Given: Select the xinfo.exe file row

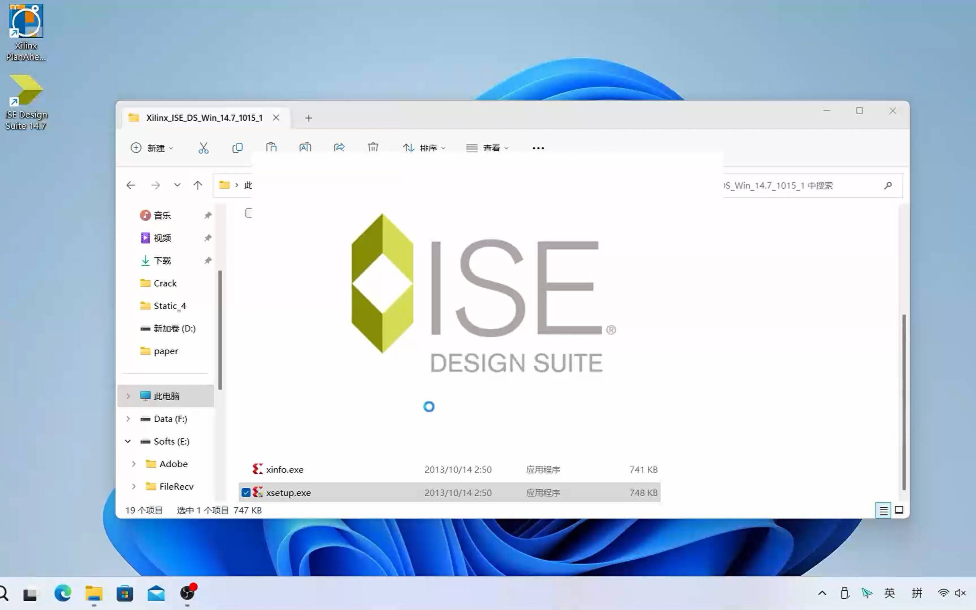Looking at the screenshot, I should [x=449, y=470].
